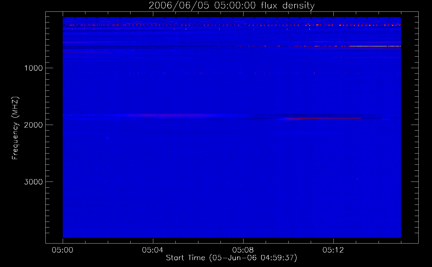
Task: Click the plot title '2006/06/05 05:00:00 flux density'
Action: pos(231,6)
